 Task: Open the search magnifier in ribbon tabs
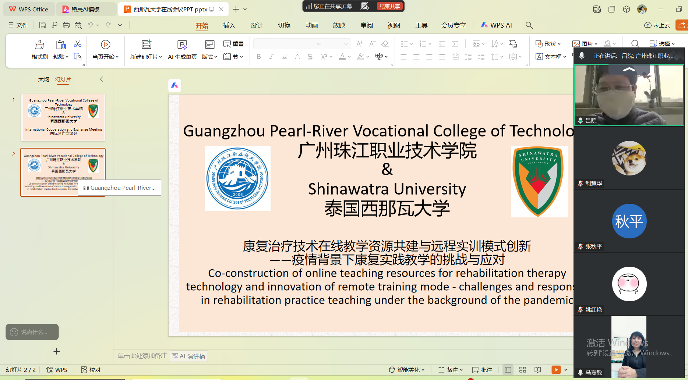tap(529, 25)
